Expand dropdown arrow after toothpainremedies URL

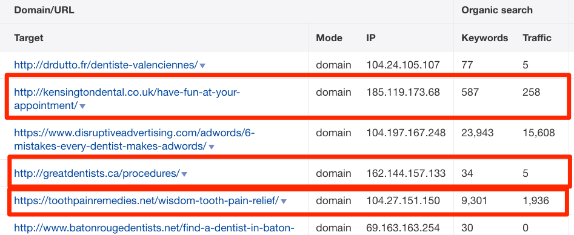click(x=283, y=201)
